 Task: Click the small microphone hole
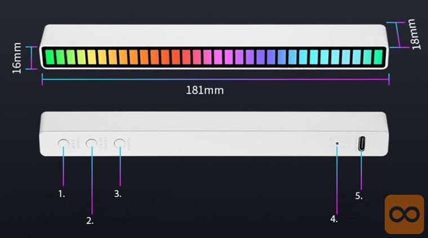337,143
